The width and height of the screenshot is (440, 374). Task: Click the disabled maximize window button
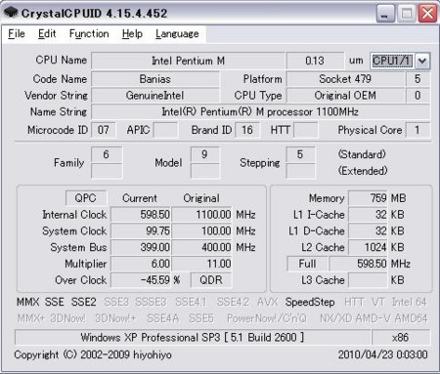tap(406, 14)
